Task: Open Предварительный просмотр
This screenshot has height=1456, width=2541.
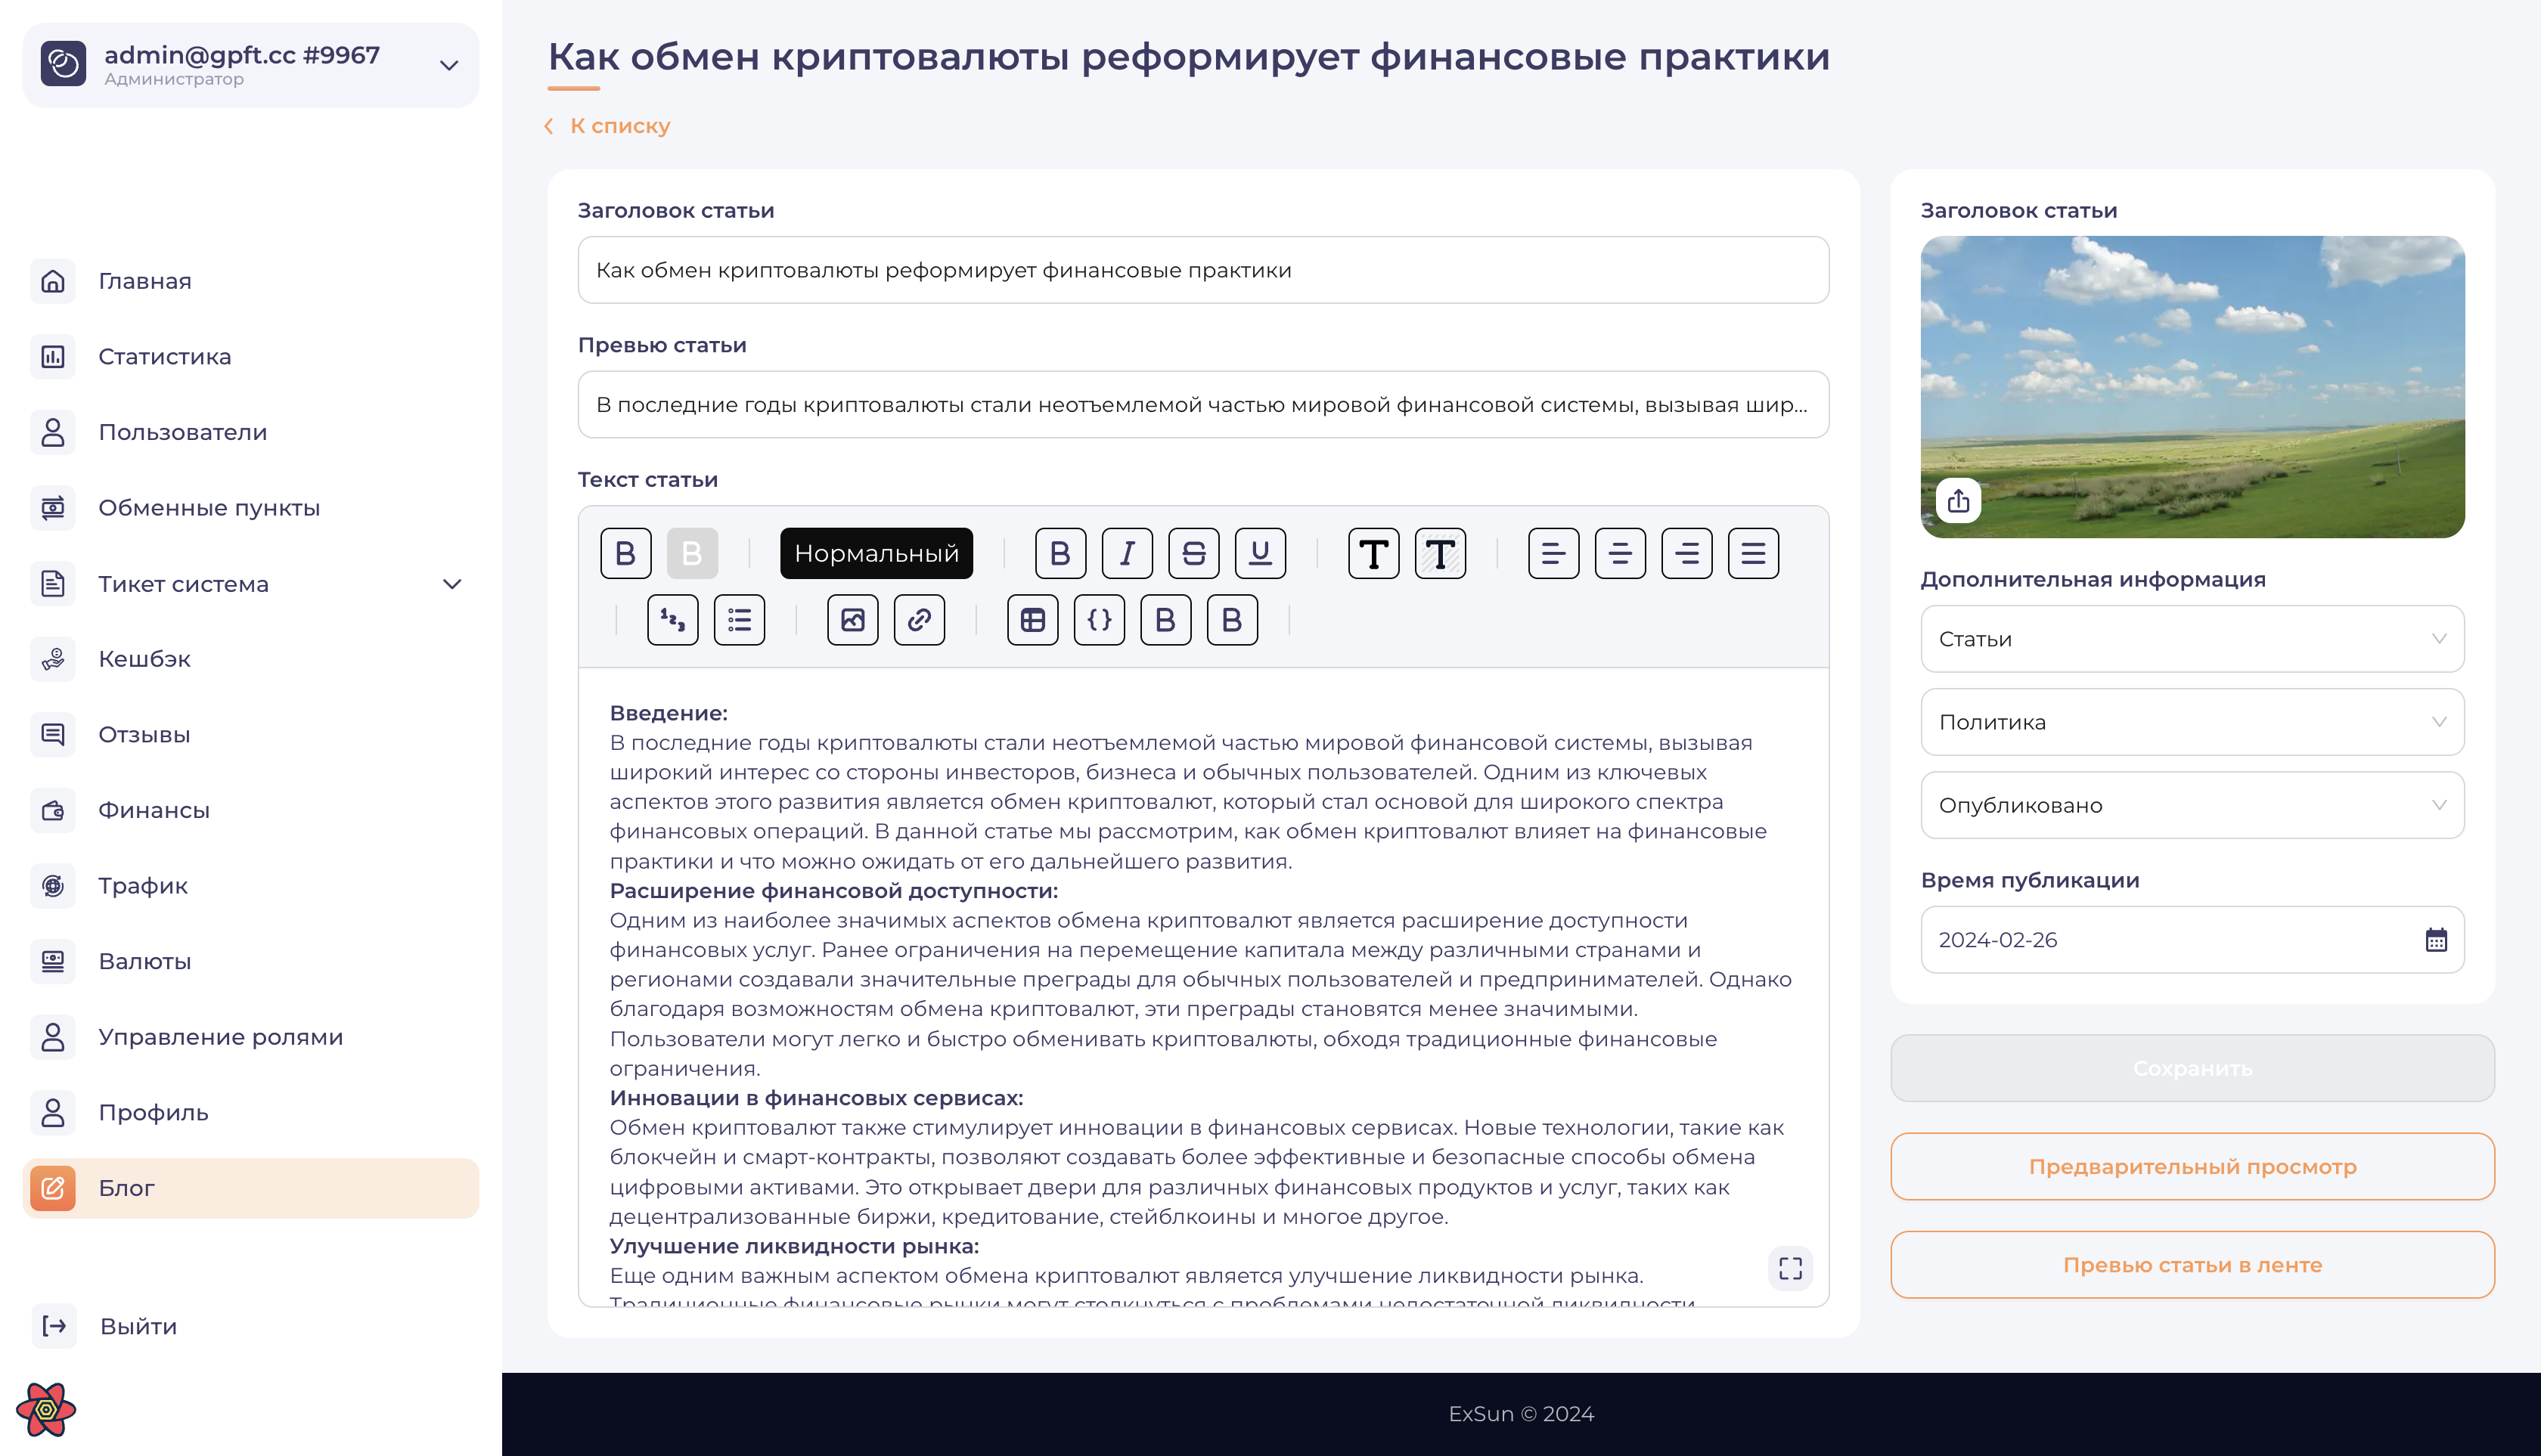Action: tap(2192, 1166)
